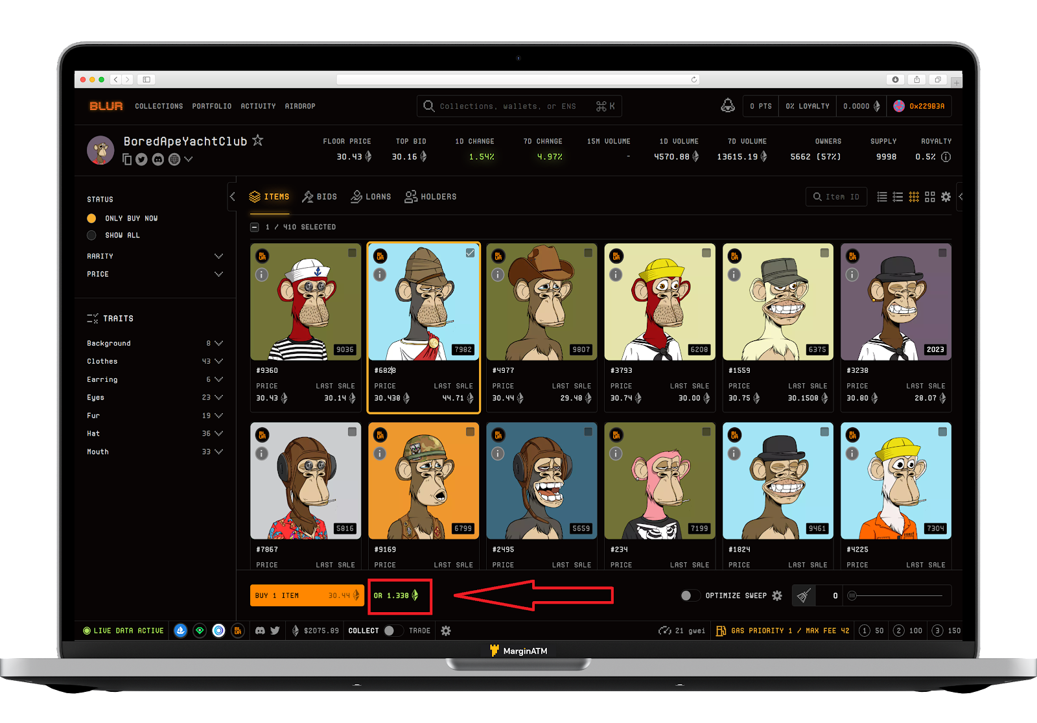1037x723 pixels.
Task: Open wallet 0x229B3A account menu
Action: pos(919,106)
